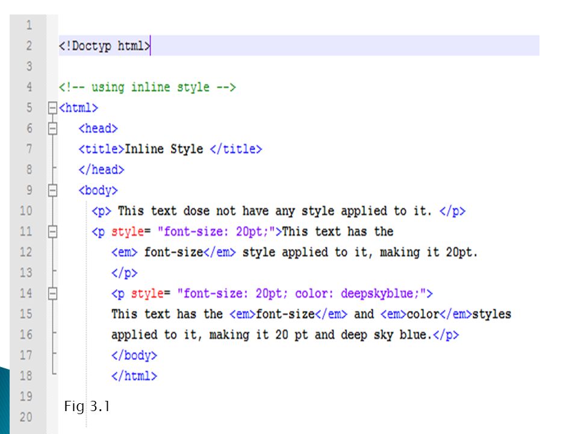Click the 'Inline Style' title text
The height and width of the screenshot is (434, 578).
[x=164, y=149]
